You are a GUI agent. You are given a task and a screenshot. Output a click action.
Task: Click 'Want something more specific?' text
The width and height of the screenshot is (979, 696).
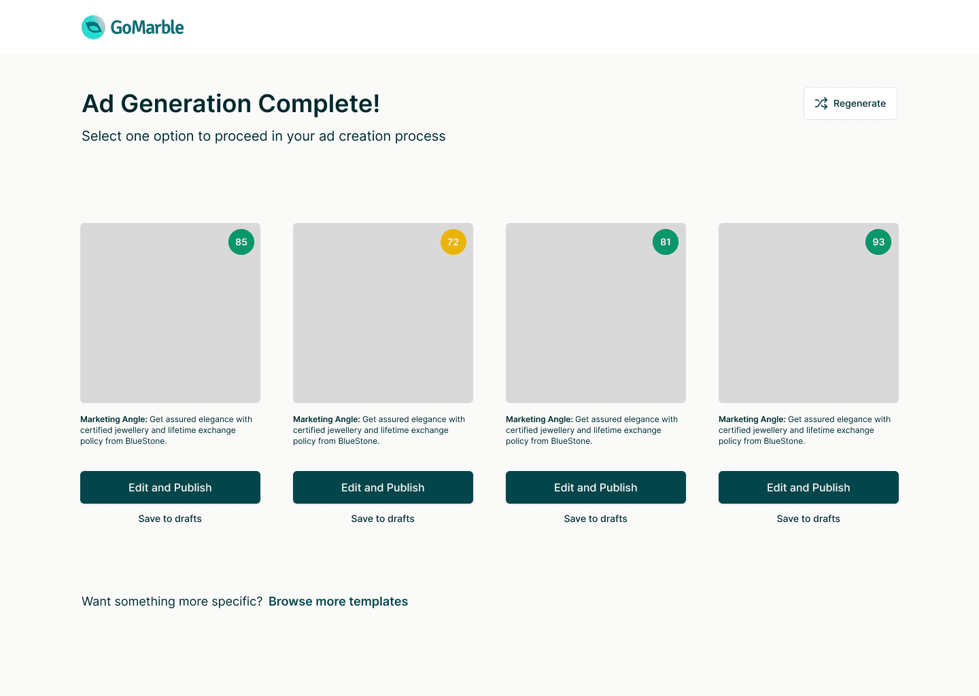click(172, 602)
